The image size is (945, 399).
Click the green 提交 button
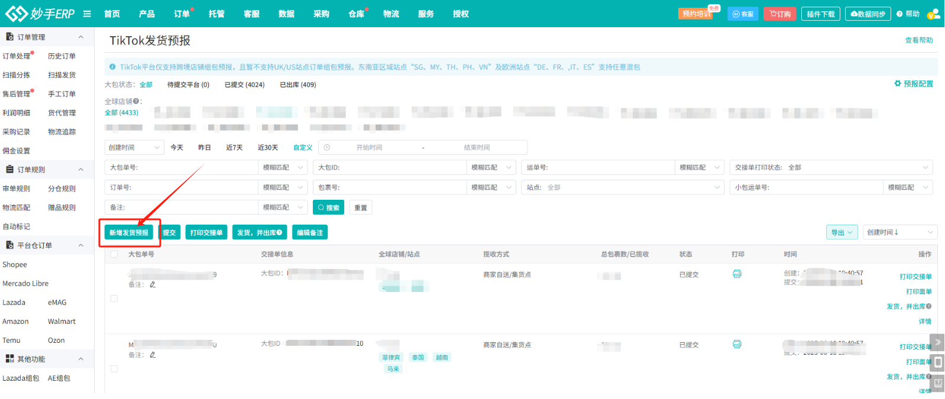(169, 232)
